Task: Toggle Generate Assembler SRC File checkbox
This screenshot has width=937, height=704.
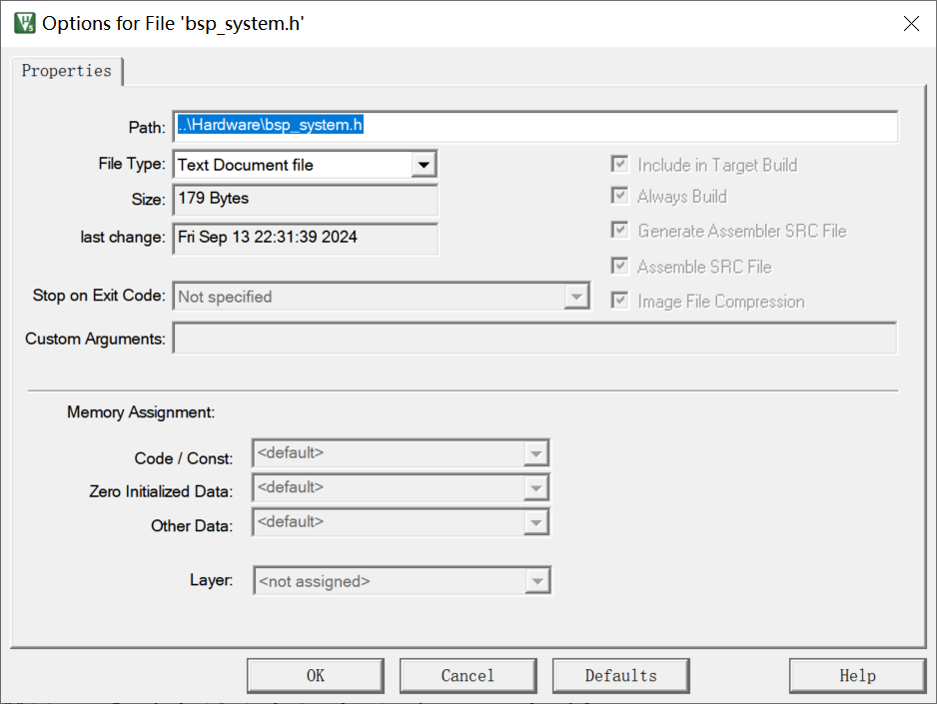Action: pos(620,231)
